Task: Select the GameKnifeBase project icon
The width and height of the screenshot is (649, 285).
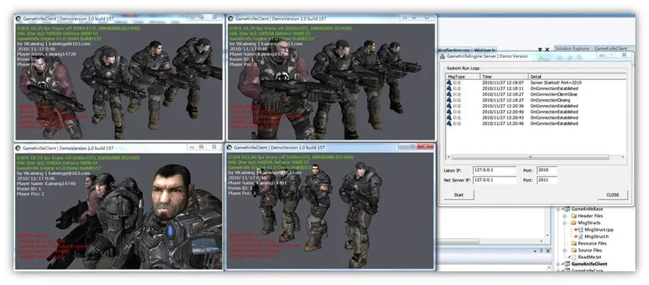Action: click(x=568, y=209)
